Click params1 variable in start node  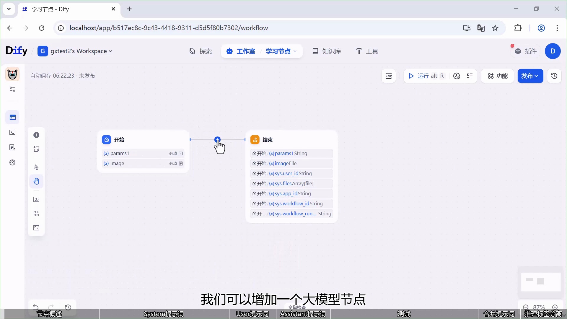[143, 154]
